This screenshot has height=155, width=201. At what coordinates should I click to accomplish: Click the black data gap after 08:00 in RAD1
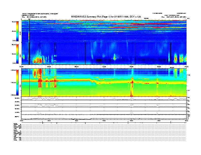tap(85, 53)
